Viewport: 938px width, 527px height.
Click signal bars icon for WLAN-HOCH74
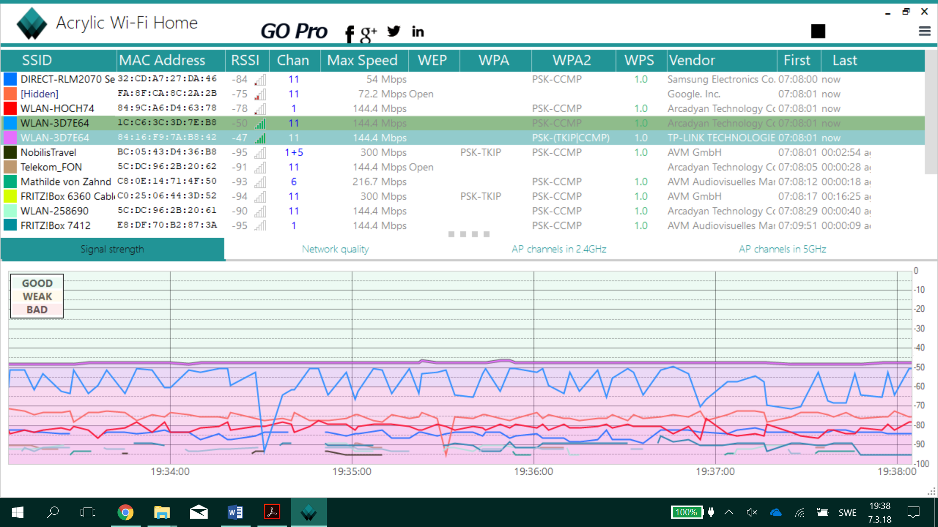pyautogui.click(x=260, y=109)
